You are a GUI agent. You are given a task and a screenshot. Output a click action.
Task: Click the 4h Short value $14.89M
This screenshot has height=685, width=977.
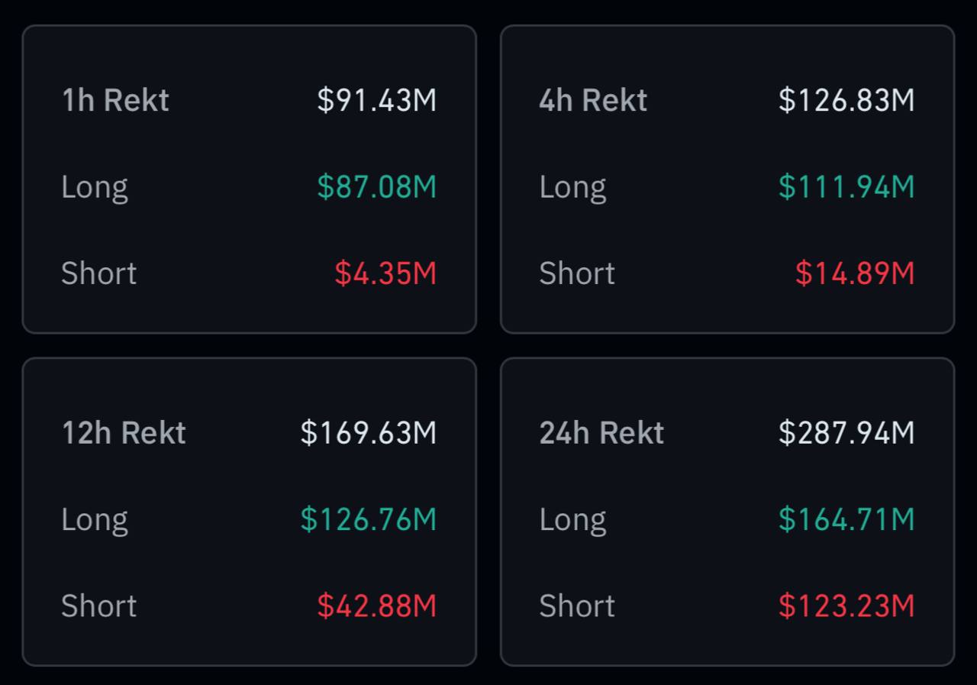854,273
